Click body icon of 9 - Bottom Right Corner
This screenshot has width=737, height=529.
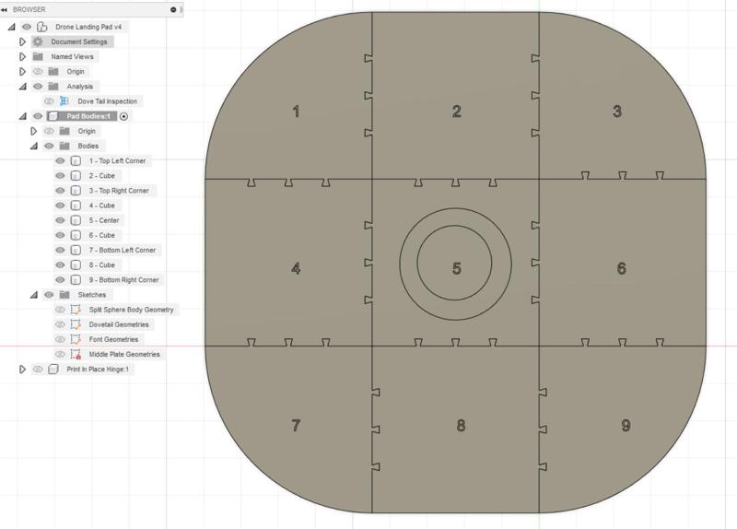(x=76, y=280)
